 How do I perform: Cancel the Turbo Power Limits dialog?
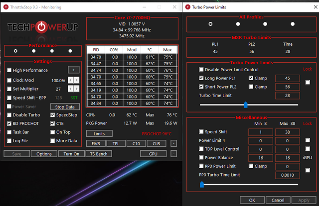pyautogui.click(x=278, y=200)
